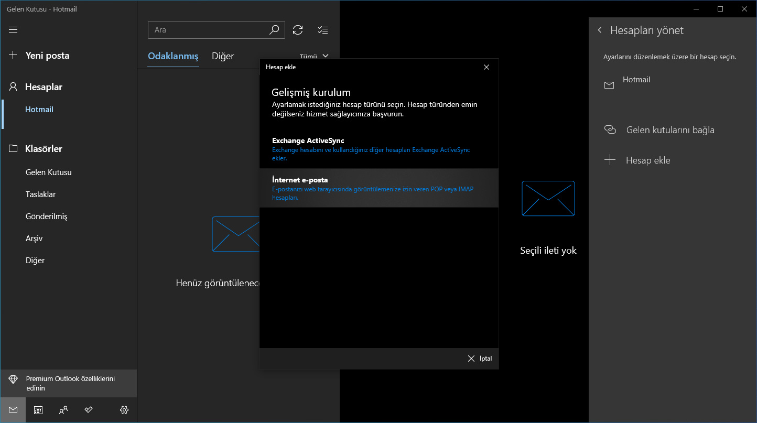Click Premium Outlook özelliklerini edinin banner

(x=68, y=384)
